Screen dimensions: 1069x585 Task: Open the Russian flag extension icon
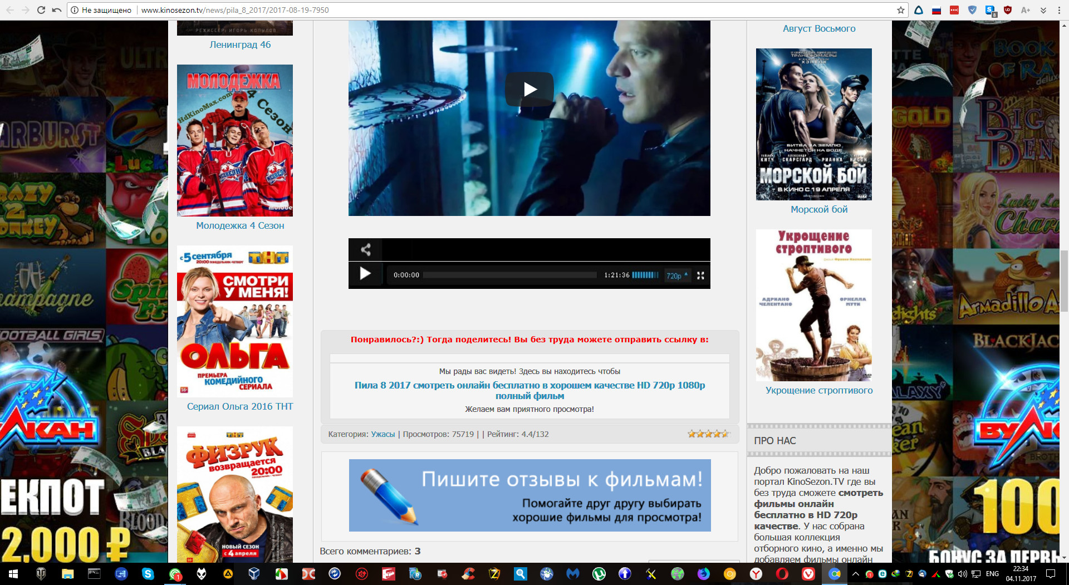coord(936,10)
